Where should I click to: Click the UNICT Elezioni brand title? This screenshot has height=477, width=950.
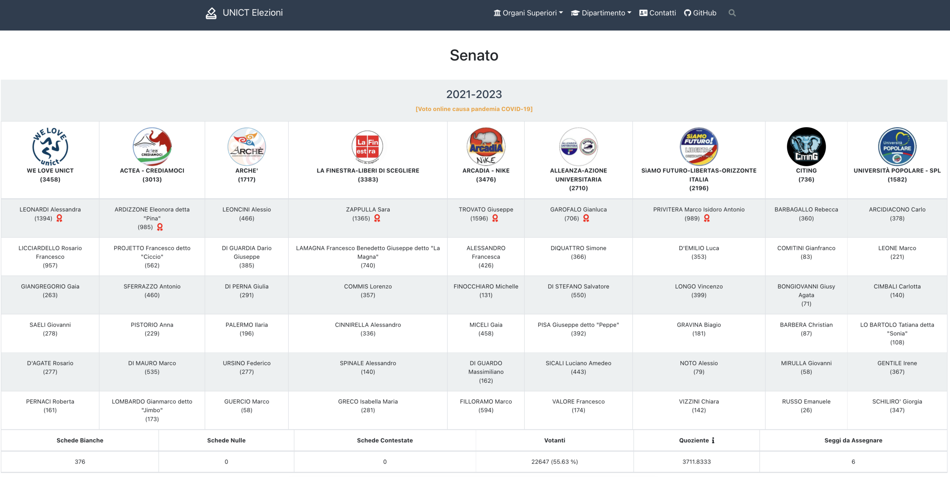click(x=253, y=13)
